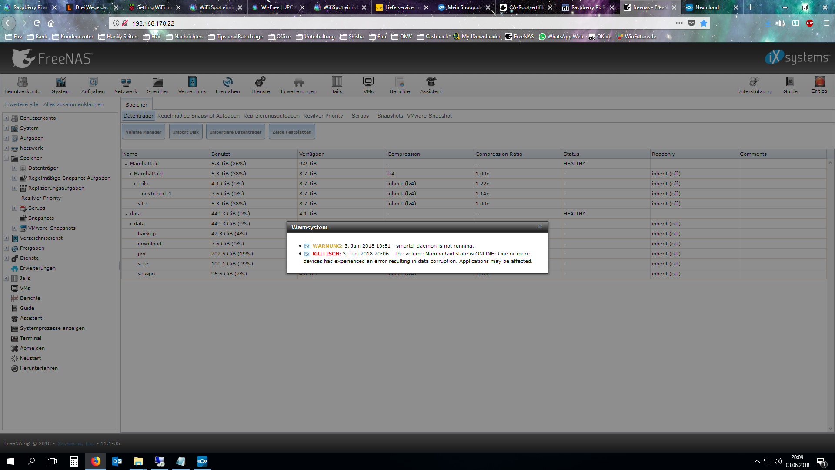Open Aufgaben toolbar icon
The width and height of the screenshot is (835, 470).
coord(93,85)
